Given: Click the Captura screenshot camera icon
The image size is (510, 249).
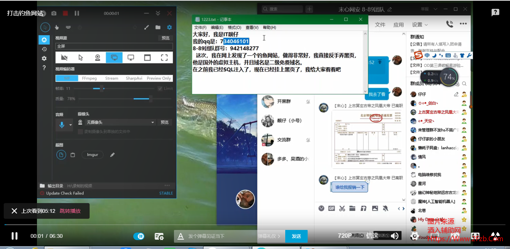Looking at the screenshot, I should (54, 13).
